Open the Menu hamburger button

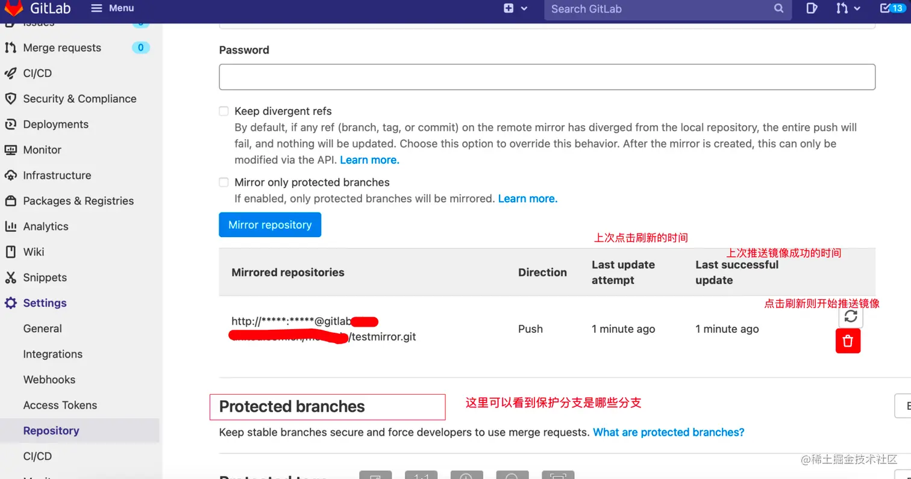tap(112, 8)
